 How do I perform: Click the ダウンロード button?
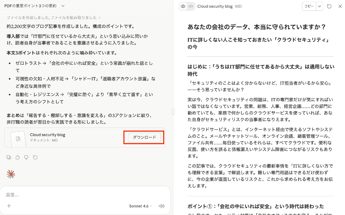144,137
